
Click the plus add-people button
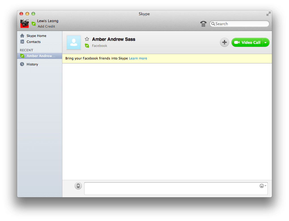click(x=224, y=43)
